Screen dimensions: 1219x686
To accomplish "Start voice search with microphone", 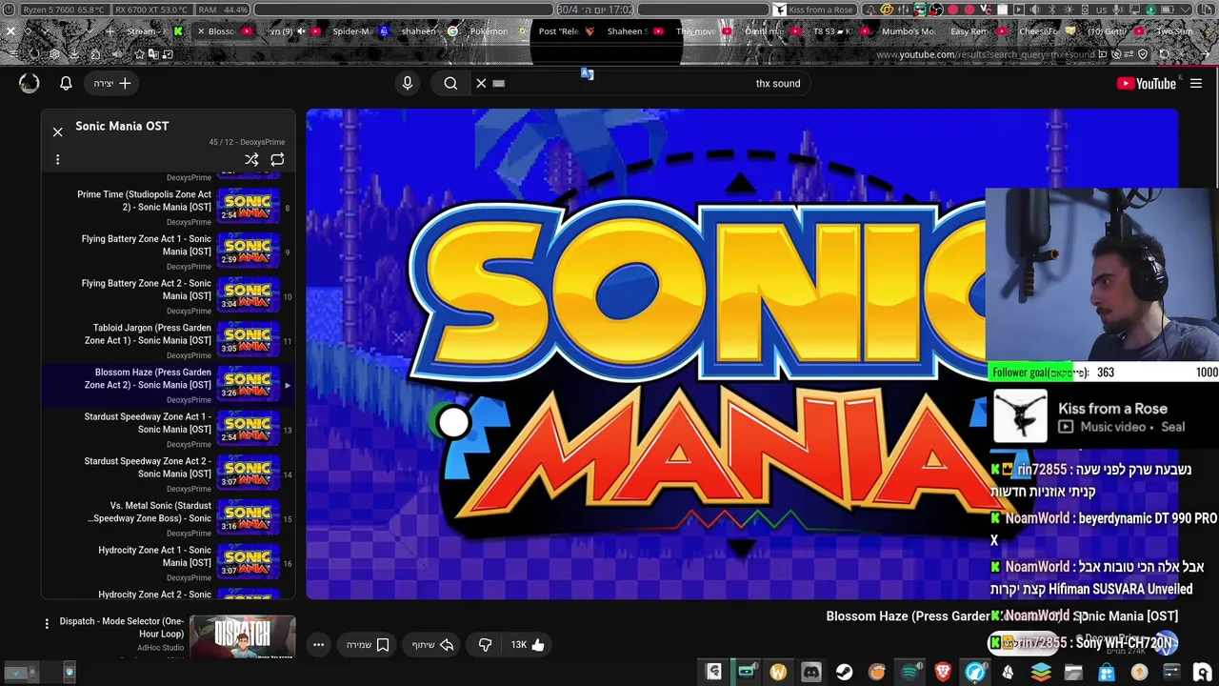I will coord(408,83).
